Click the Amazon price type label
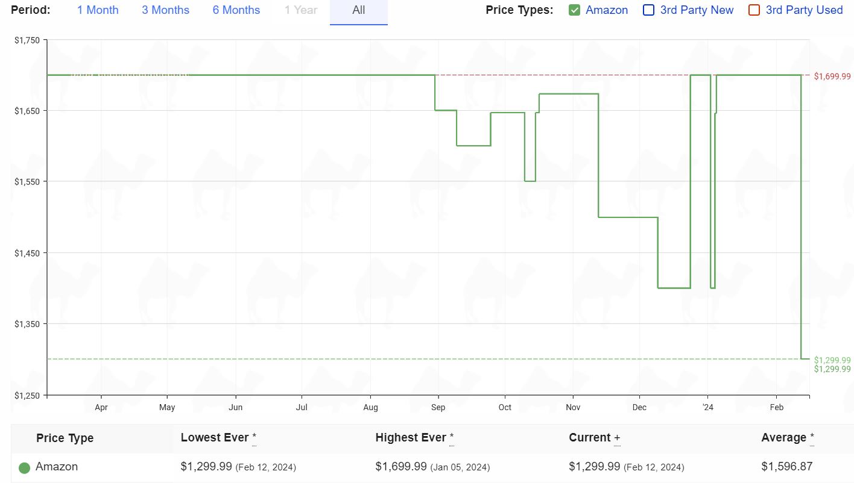The image size is (854, 483). (x=607, y=10)
